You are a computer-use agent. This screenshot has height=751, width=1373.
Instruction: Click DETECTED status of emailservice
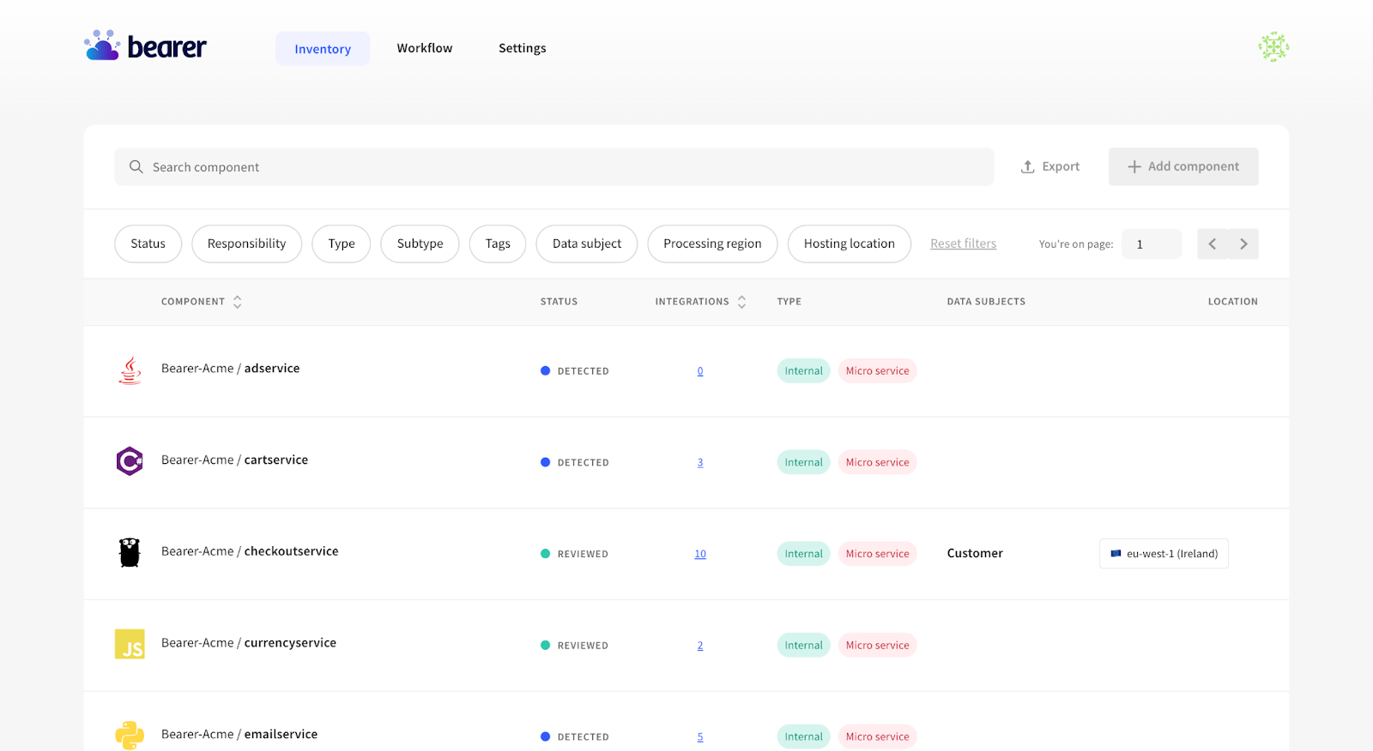click(x=575, y=737)
